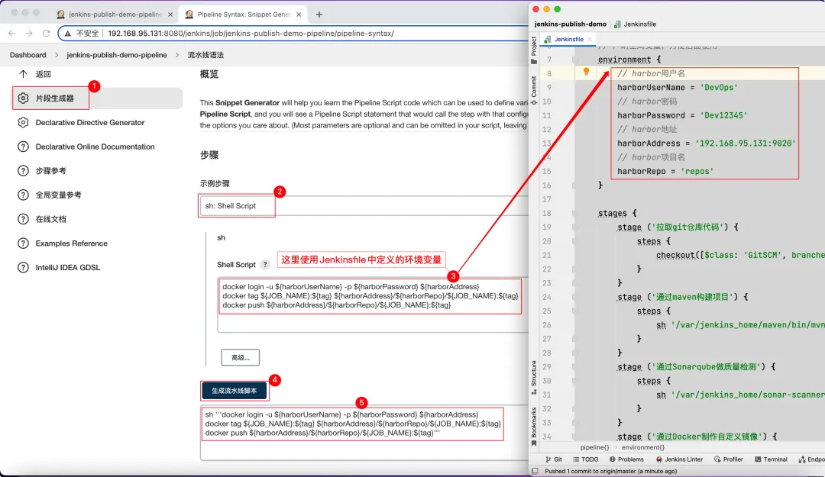825x477 pixels.
Task: Open the Problems tool window
Action: pyautogui.click(x=626, y=459)
